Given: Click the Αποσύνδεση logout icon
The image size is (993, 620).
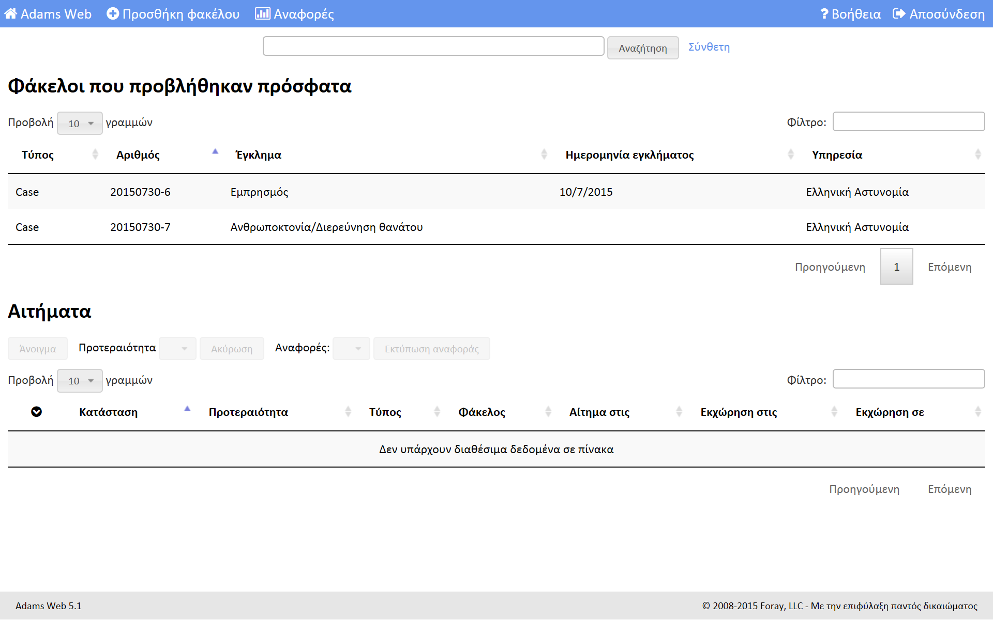Looking at the screenshot, I should pos(899,14).
